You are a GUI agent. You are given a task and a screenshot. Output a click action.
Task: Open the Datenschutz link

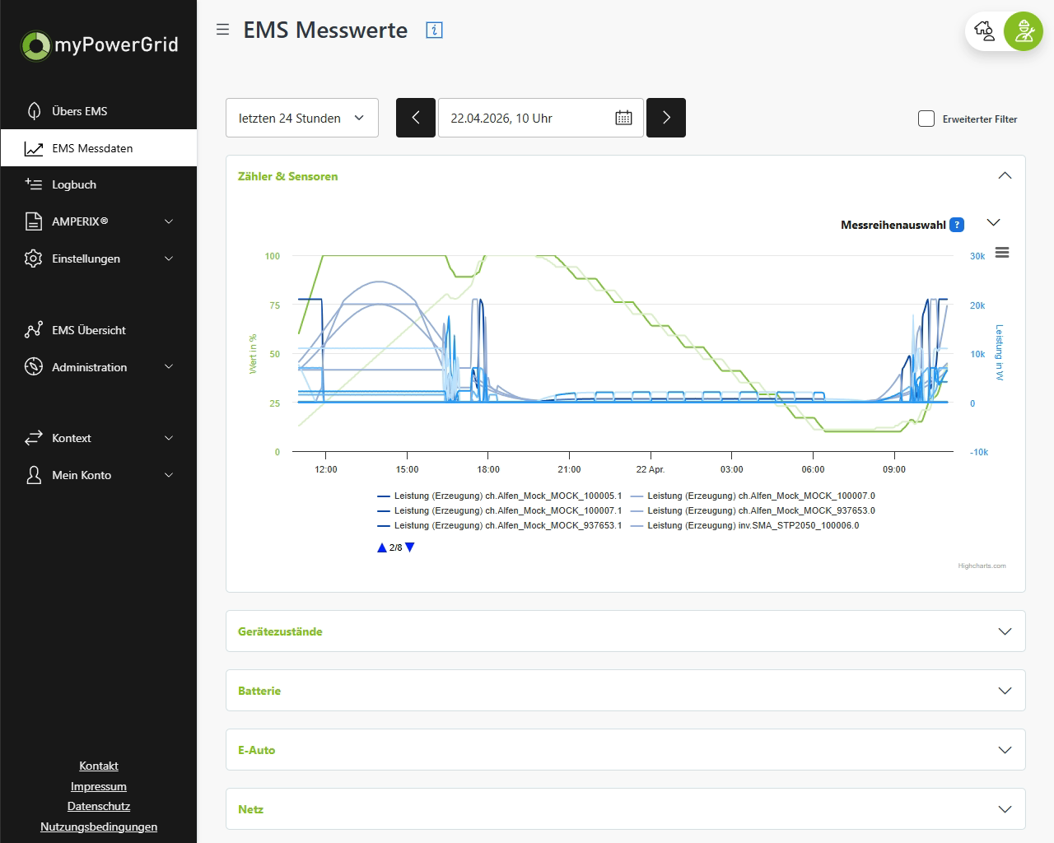tap(99, 806)
